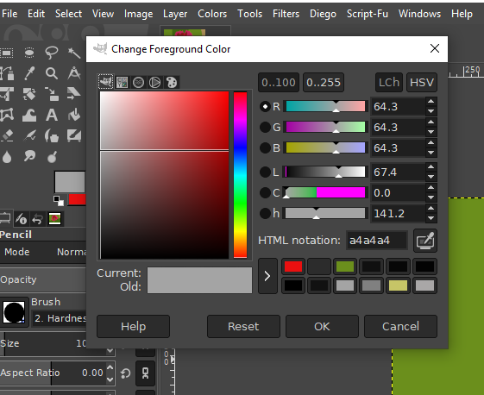Increase the B value with up arrow
Viewport: 484px width, 395px height.
point(431,143)
